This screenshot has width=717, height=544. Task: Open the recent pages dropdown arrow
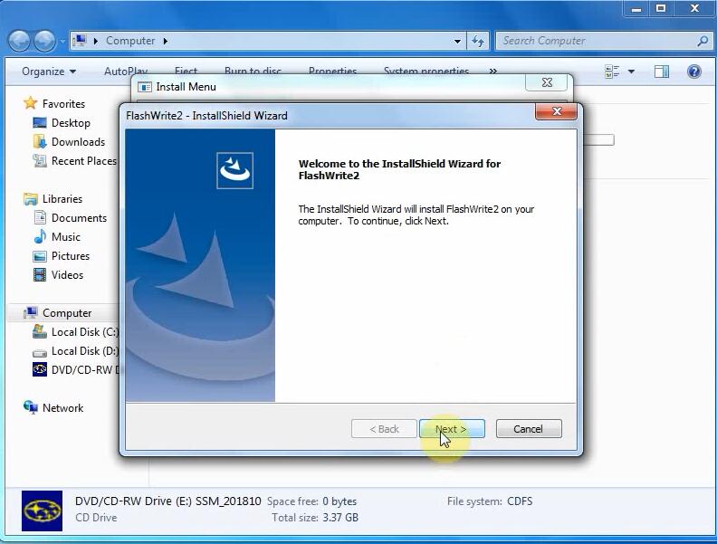(x=62, y=41)
